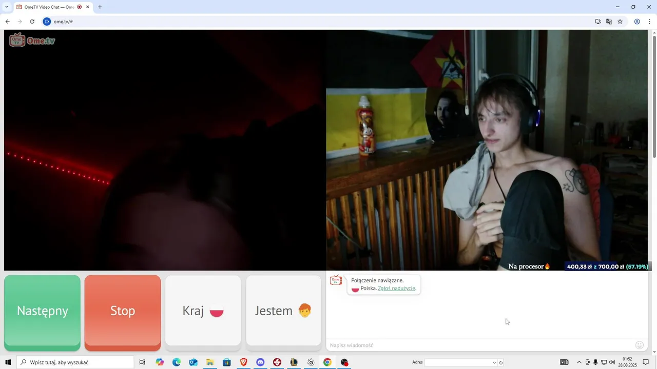Close the OmeTV Video Chat tab
Viewport: 657px width, 369px height.
(x=88, y=7)
